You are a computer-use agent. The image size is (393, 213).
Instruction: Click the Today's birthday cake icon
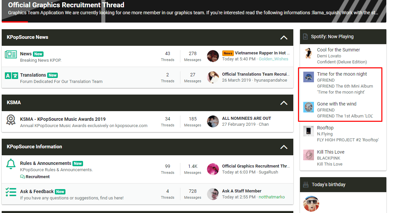coord(306,185)
